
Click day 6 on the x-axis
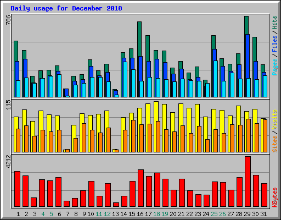click(59, 214)
